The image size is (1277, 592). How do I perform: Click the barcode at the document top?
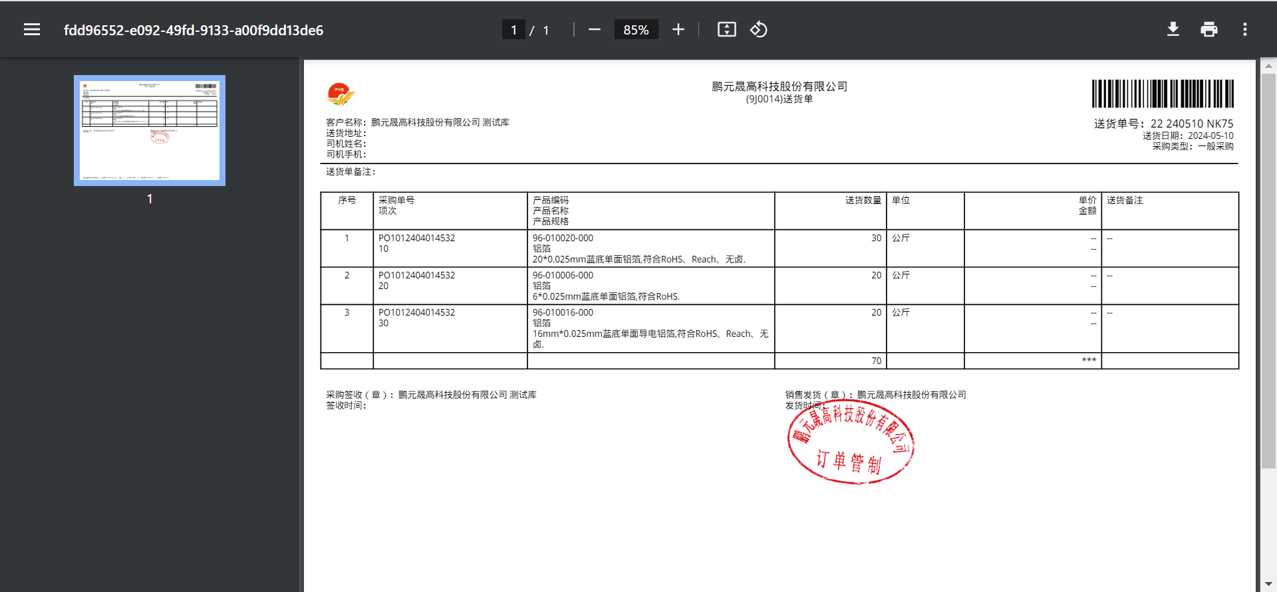1163,94
